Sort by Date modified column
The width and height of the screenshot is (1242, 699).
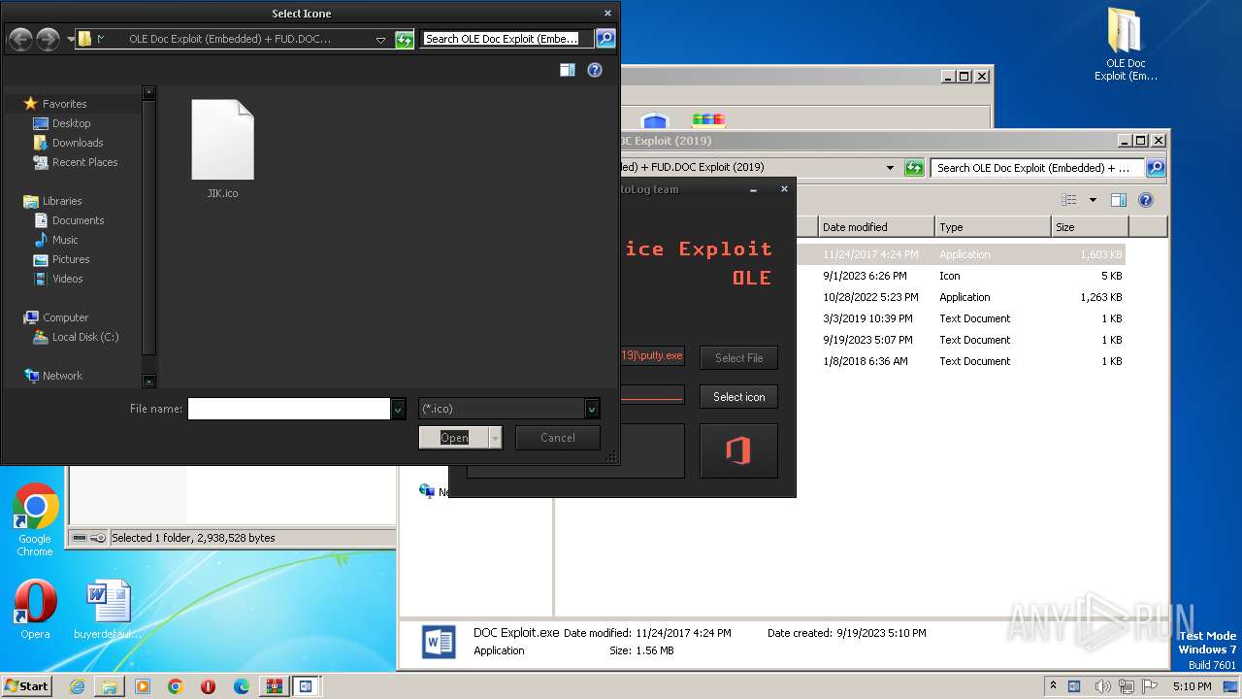click(876, 227)
